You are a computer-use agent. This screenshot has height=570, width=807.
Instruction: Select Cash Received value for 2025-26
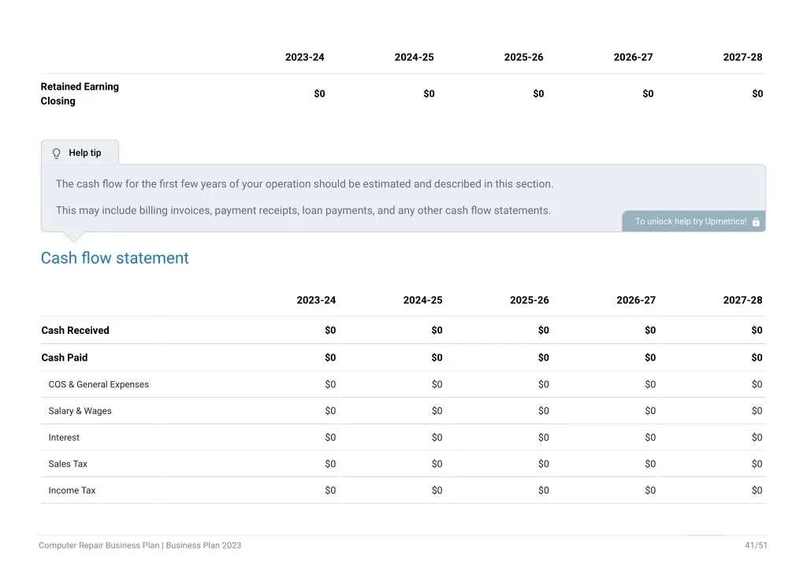pyautogui.click(x=544, y=331)
